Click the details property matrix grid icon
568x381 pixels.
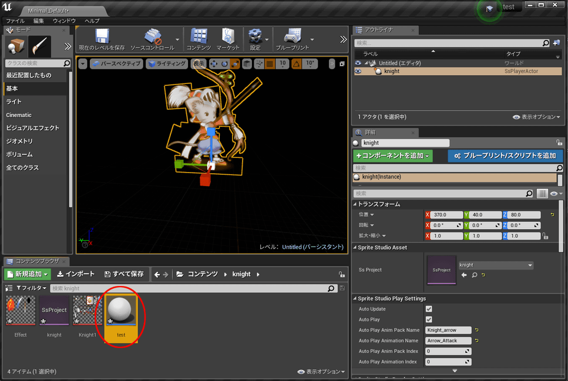(x=542, y=194)
